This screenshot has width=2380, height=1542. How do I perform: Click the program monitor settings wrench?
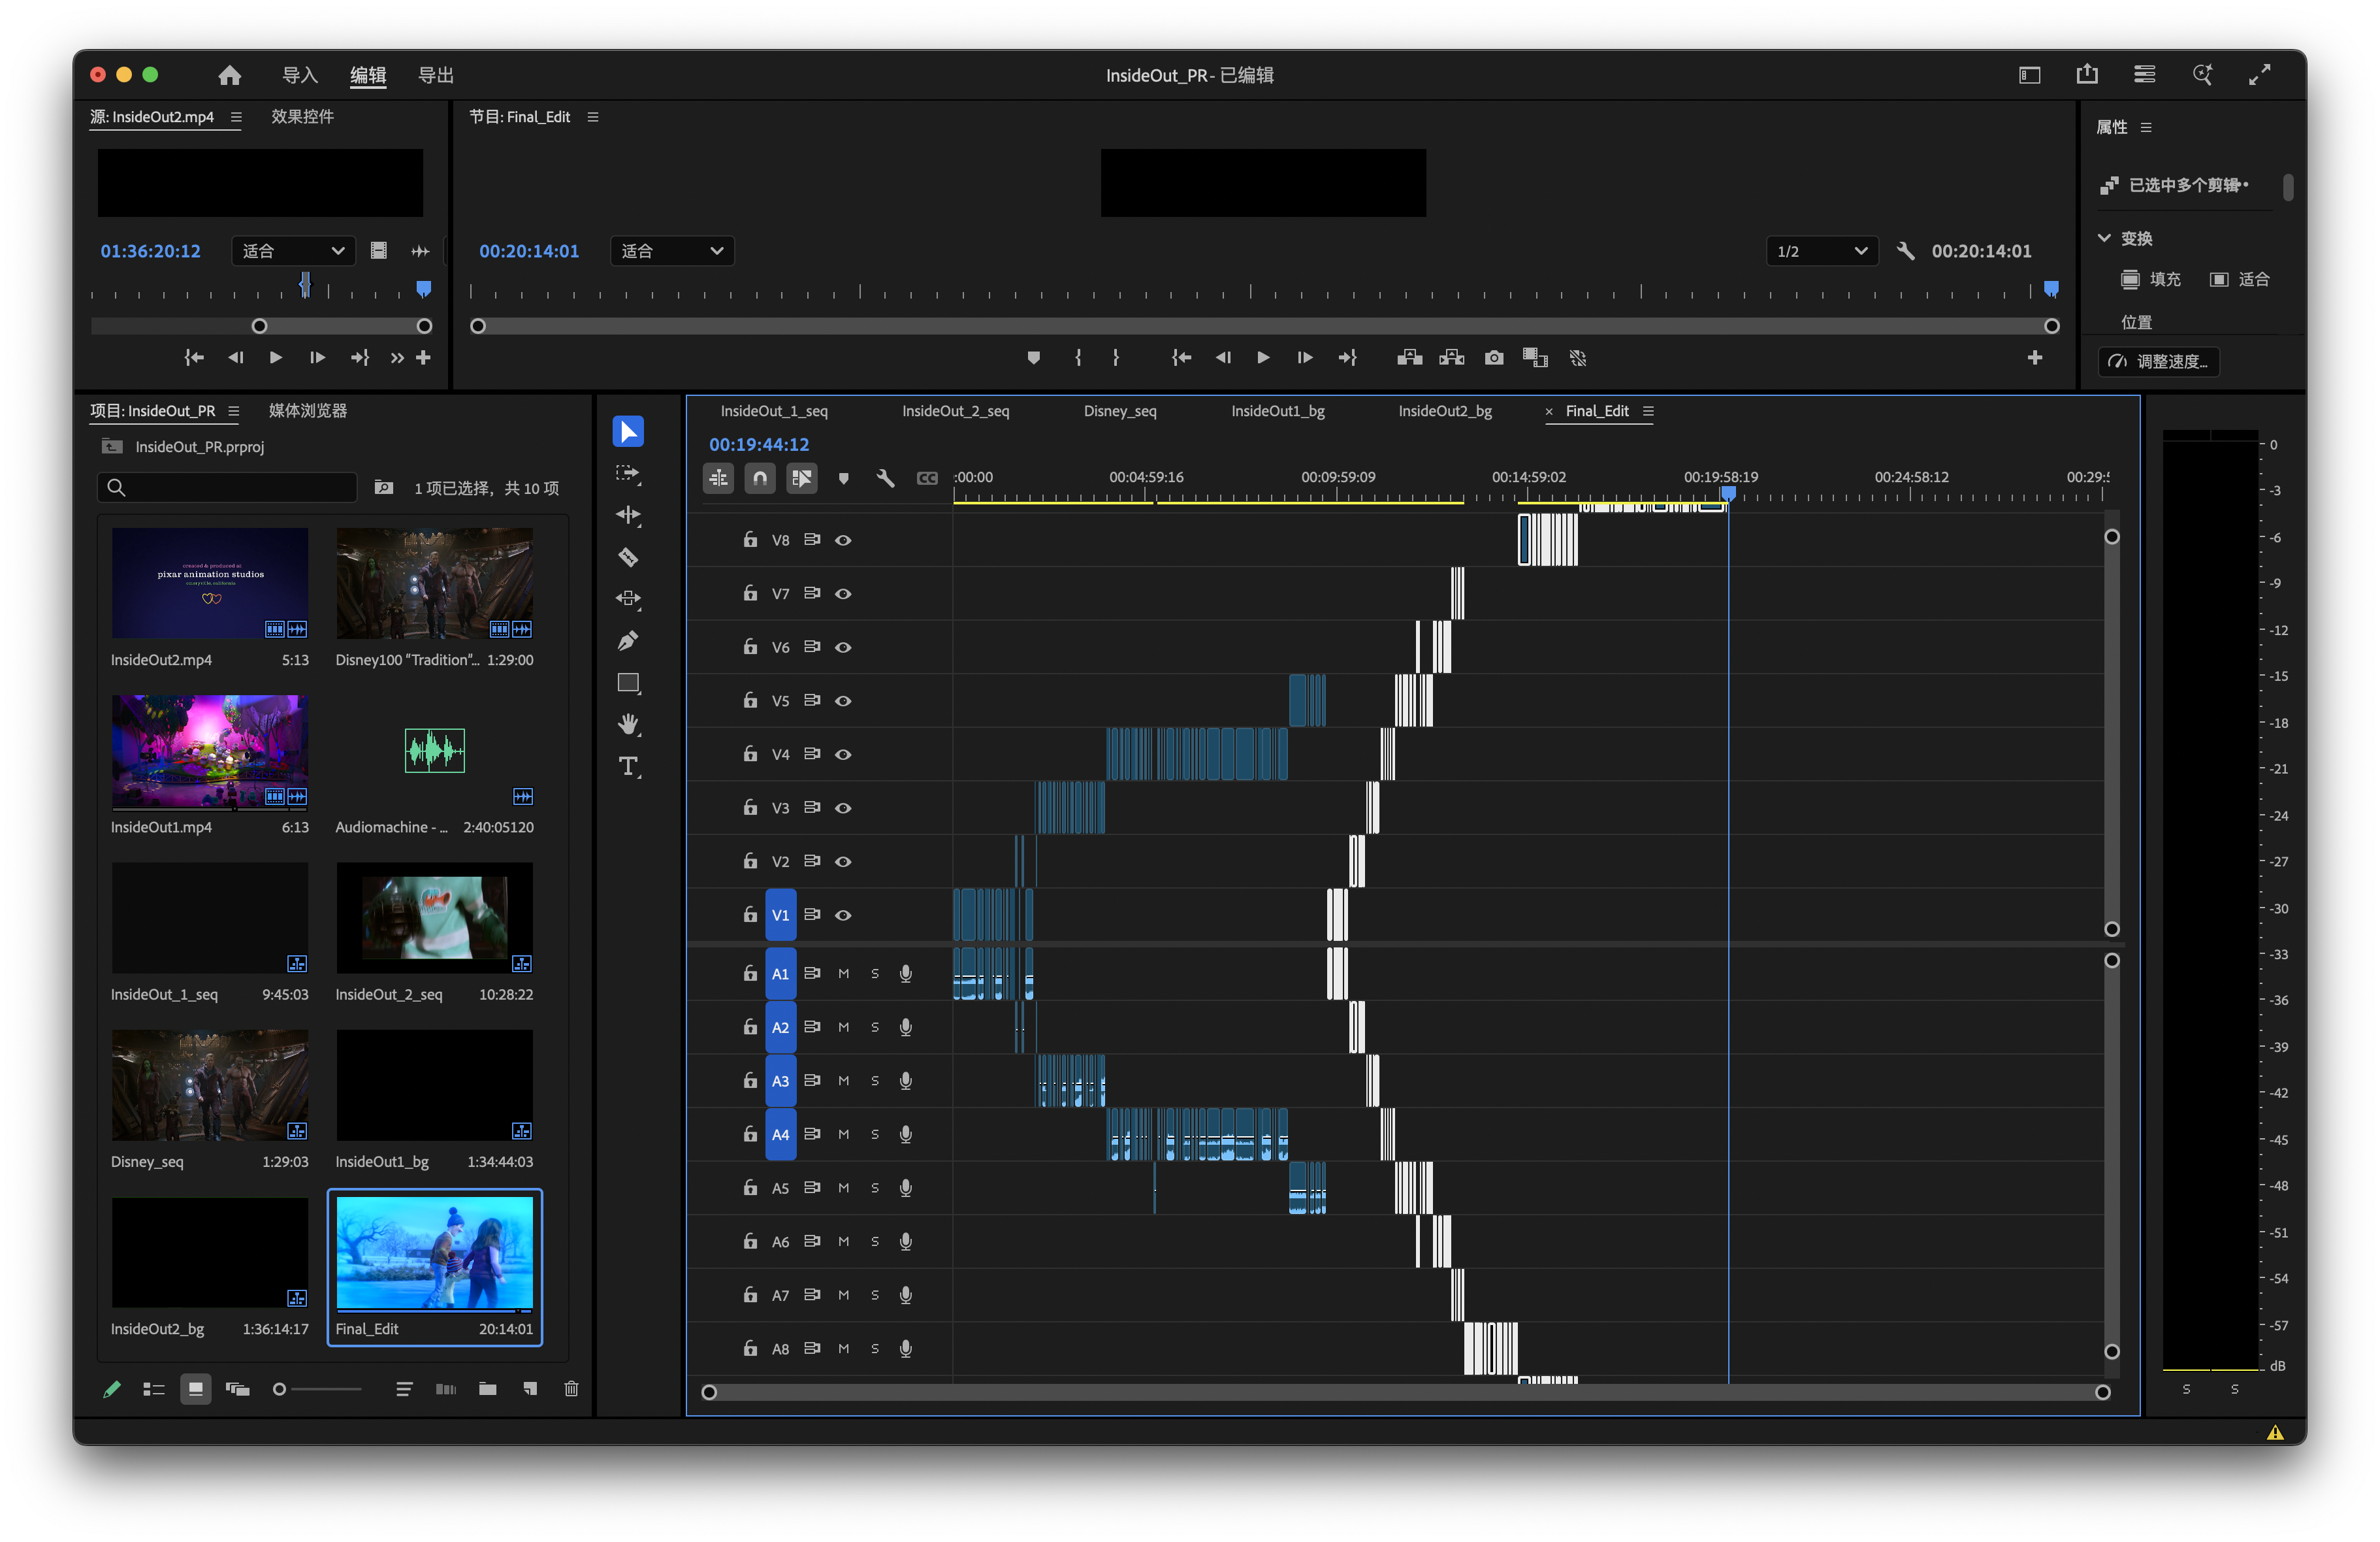click(1906, 251)
